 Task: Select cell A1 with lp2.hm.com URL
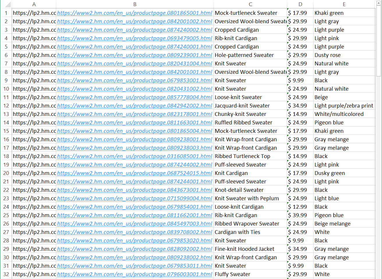tap(34, 13)
